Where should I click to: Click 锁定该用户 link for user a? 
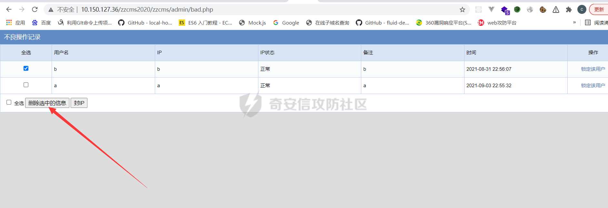(593, 86)
